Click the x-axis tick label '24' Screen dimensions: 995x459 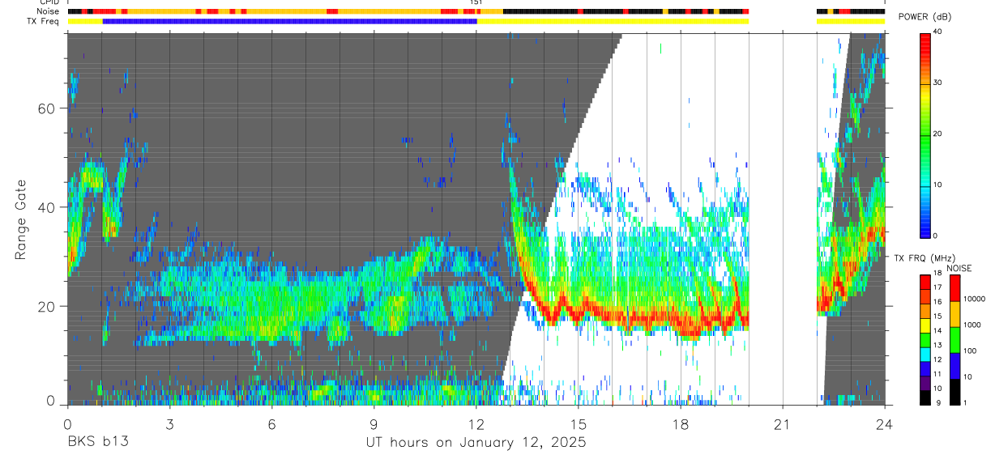click(885, 423)
